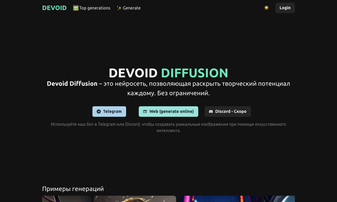Click the DEVOID DIFFUSION heading
This screenshot has height=202, width=337.
click(x=168, y=73)
